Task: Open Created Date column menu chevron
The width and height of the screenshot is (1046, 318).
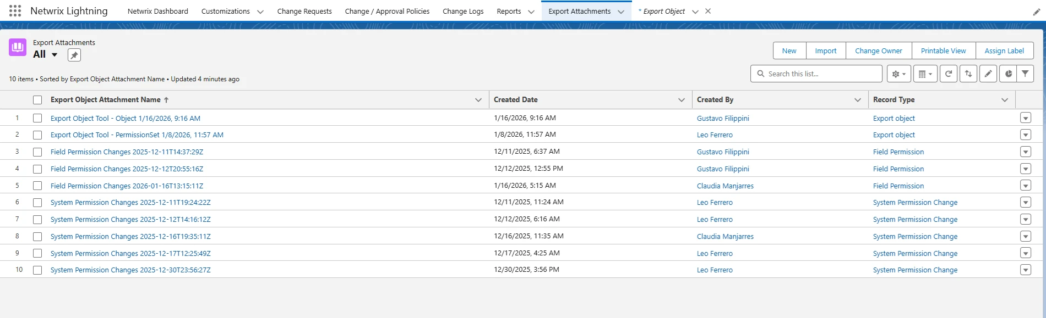Action: tap(682, 100)
